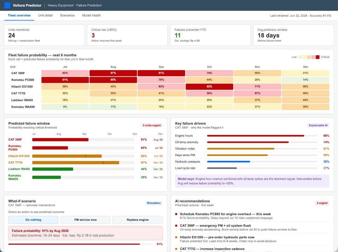Click the Aug '26 date for CAT 390F
This screenshot has height=252, width=338.
pyautogui.click(x=158, y=140)
